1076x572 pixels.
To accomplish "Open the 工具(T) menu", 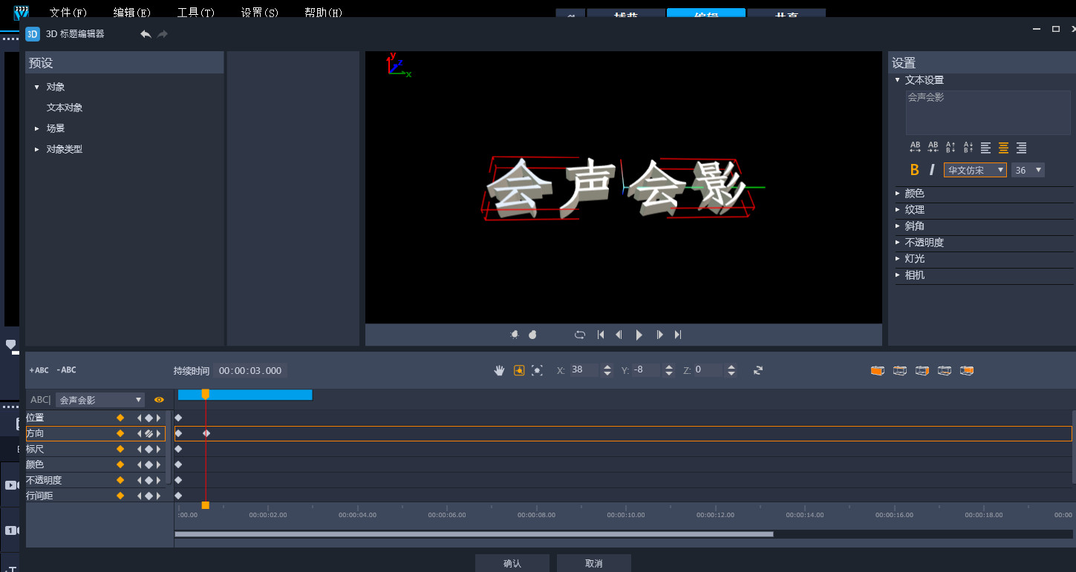I will [x=196, y=13].
